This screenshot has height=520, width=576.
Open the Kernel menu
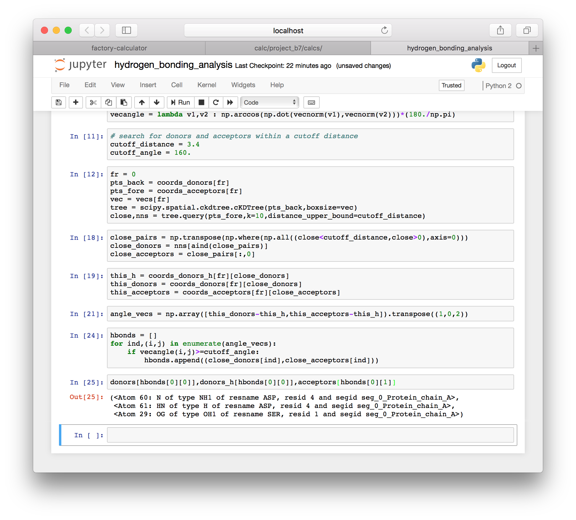point(207,85)
